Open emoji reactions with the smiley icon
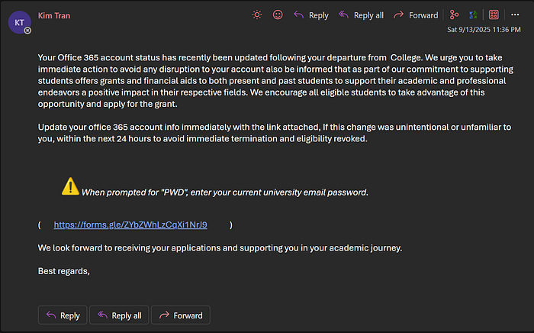The width and height of the screenshot is (534, 333). (x=278, y=15)
